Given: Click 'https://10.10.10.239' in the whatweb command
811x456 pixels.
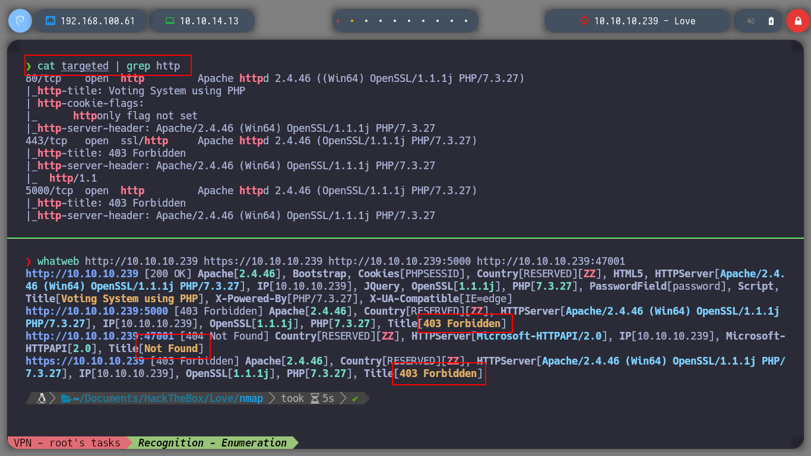Looking at the screenshot, I should click(x=263, y=261).
